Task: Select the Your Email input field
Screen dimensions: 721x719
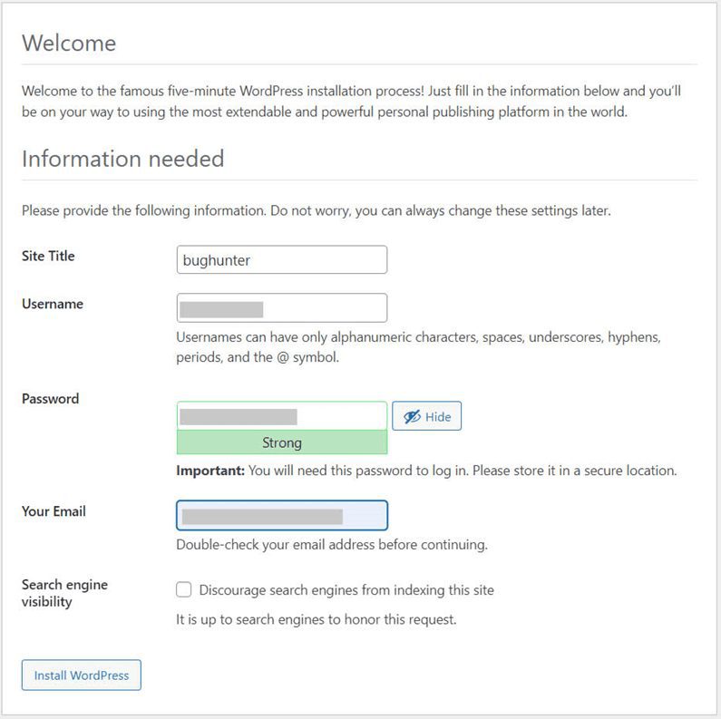Action: point(282,515)
